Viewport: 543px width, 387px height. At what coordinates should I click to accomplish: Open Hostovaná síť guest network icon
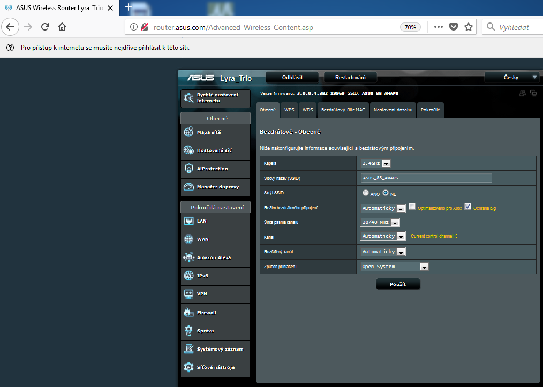(x=188, y=150)
